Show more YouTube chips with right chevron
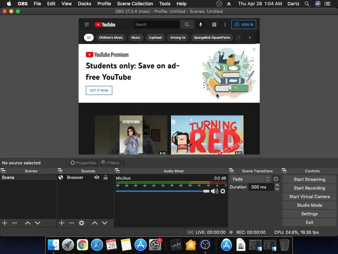338x254 pixels. click(250, 38)
